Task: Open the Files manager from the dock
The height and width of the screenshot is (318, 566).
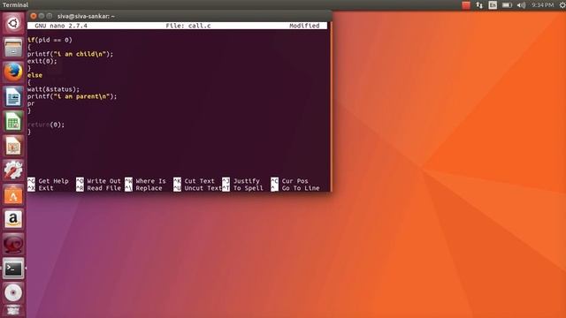Action: coord(13,48)
